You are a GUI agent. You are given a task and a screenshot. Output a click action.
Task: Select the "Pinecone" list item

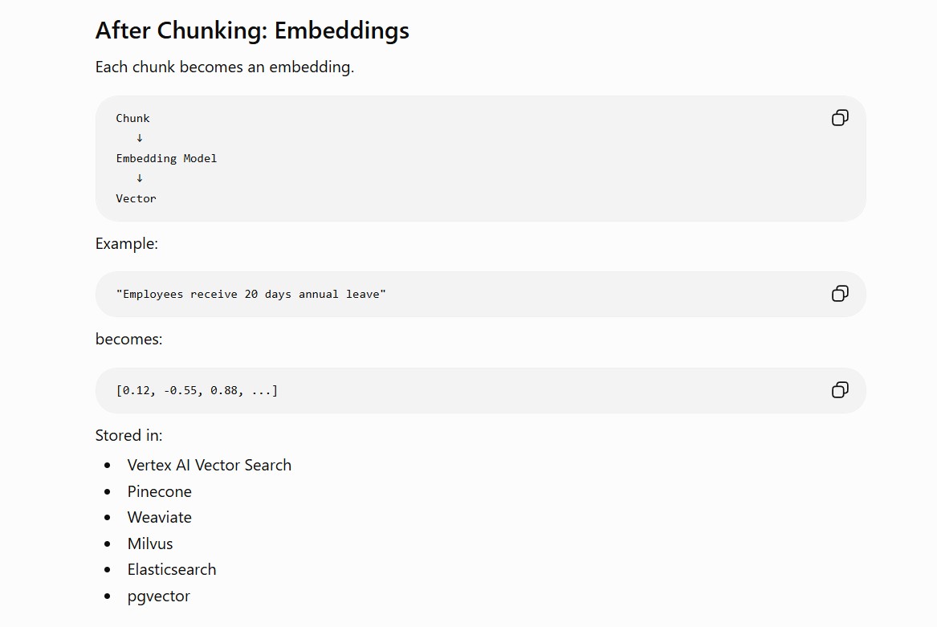(x=160, y=491)
